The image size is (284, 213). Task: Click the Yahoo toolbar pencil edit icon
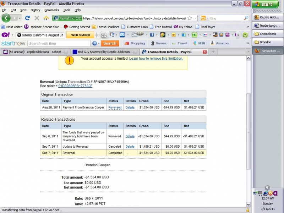103,35
